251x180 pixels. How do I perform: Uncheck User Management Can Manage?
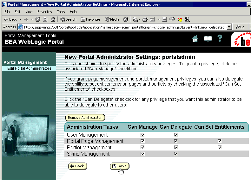(142, 135)
